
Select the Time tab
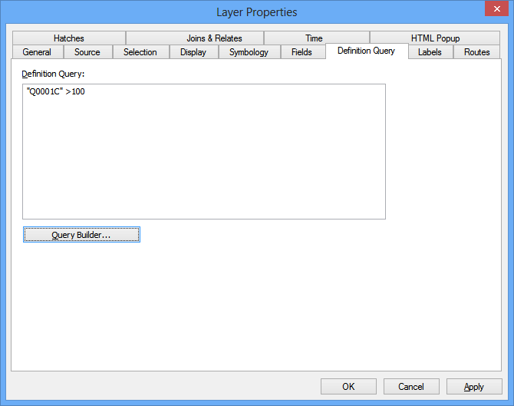pyautogui.click(x=314, y=38)
